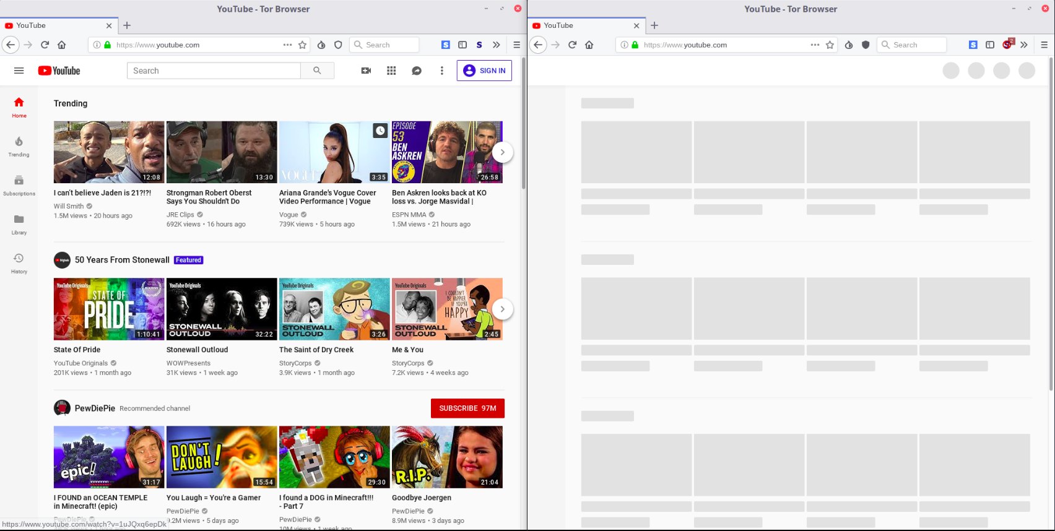1055x531 pixels.
Task: Select YouTube tab in left browser window
Action: pos(59,25)
